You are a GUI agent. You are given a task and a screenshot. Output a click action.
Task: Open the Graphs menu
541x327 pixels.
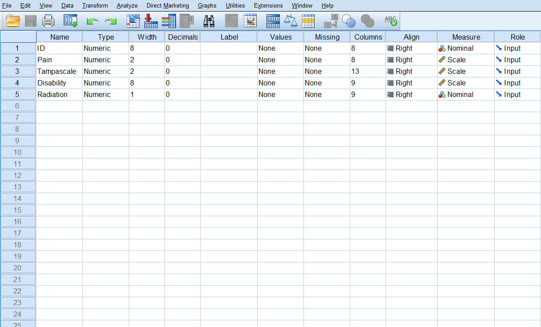pos(207,6)
